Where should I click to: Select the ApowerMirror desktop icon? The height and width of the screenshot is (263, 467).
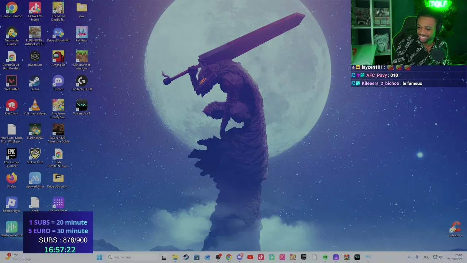(35, 180)
